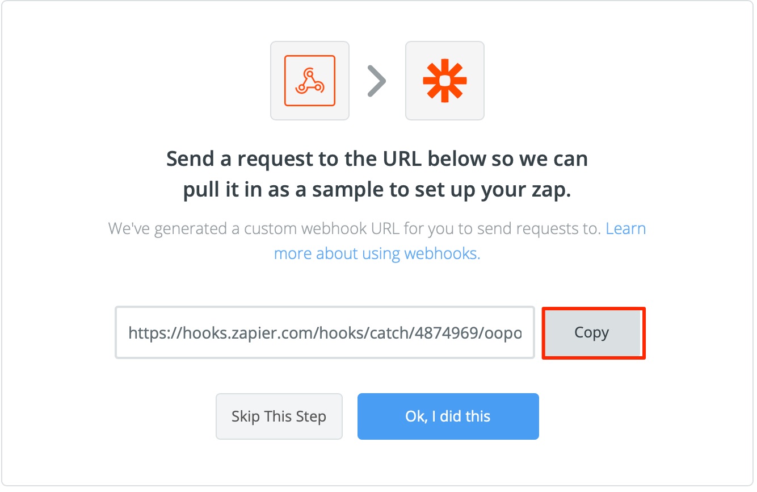Open the "Learn" link after the description
Viewport: 757px width, 492px height.
tap(626, 228)
